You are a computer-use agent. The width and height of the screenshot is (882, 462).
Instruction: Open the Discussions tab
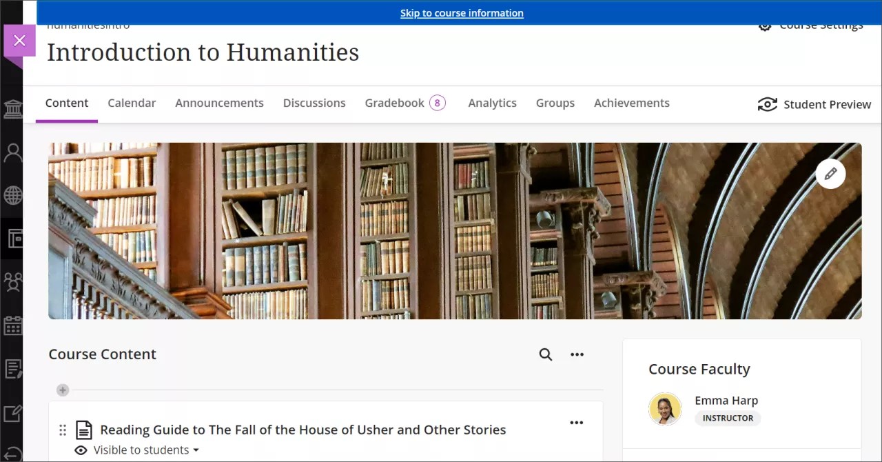tap(314, 102)
